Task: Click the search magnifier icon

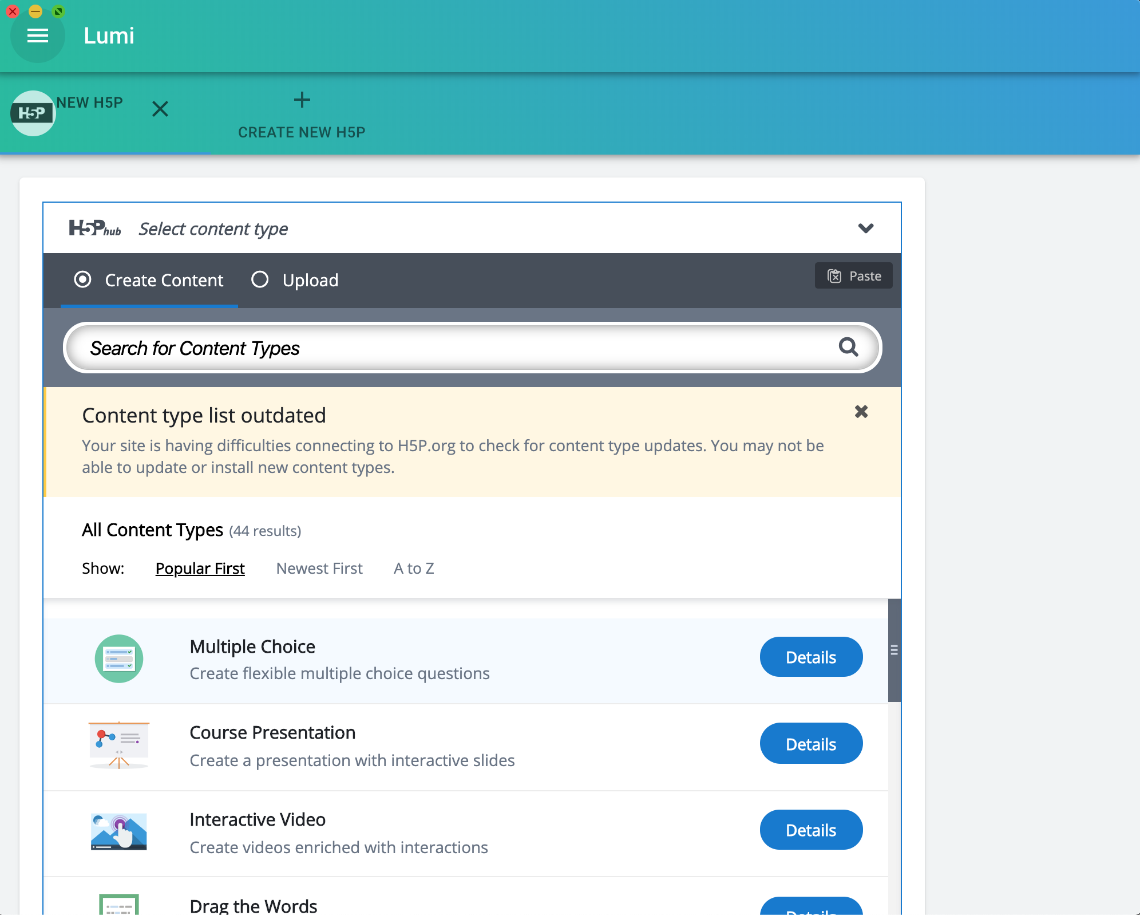Action: (x=848, y=347)
